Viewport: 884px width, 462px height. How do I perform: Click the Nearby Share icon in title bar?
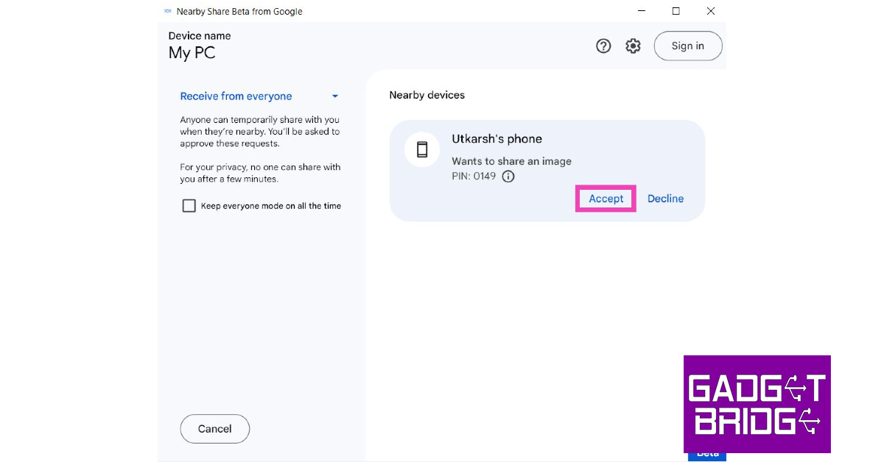(167, 11)
